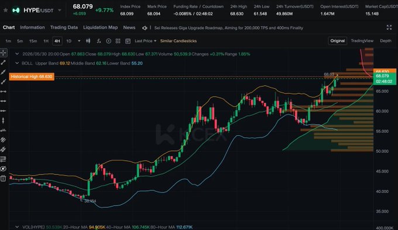The width and height of the screenshot is (398, 230).
Task: Click the 50.000 price axis label
Action: pyautogui.click(x=382, y=151)
